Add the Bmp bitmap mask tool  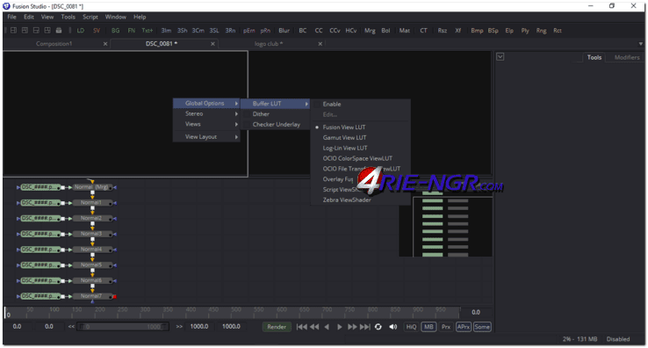click(477, 31)
